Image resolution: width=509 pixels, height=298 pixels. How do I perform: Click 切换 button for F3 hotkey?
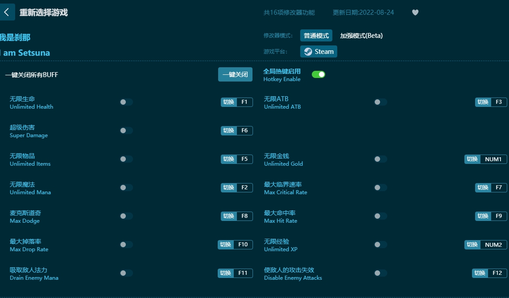(483, 102)
